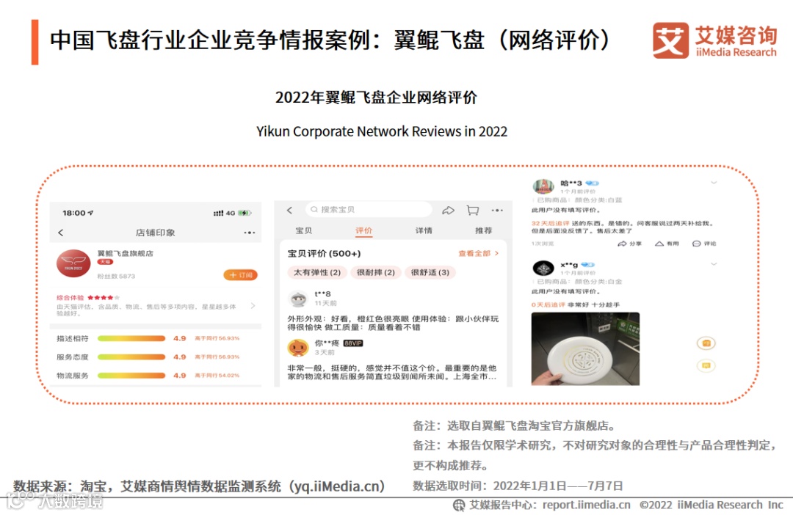
Task: Click the 搜索宝贝 search field
Action: pyautogui.click(x=369, y=209)
